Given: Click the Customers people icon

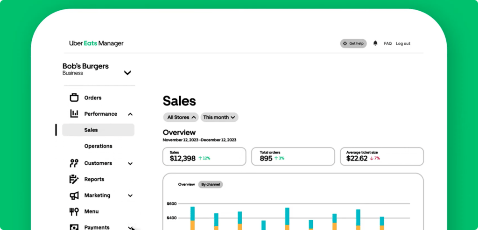Looking at the screenshot, I should 74,163.
